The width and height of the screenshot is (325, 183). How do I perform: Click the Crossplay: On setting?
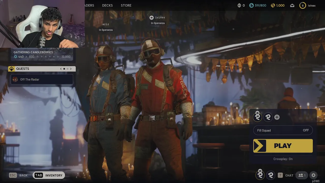pos(283,159)
